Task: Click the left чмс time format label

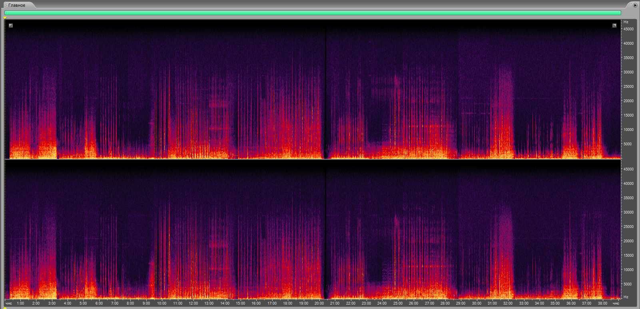Action: (x=9, y=303)
